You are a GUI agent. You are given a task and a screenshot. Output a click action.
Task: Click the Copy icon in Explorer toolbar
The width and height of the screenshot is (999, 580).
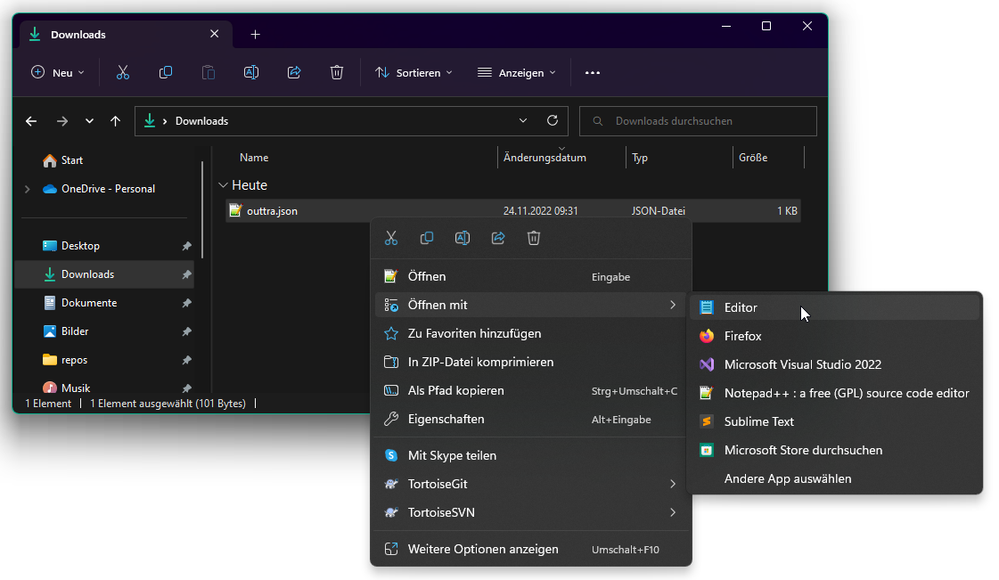pyautogui.click(x=166, y=72)
